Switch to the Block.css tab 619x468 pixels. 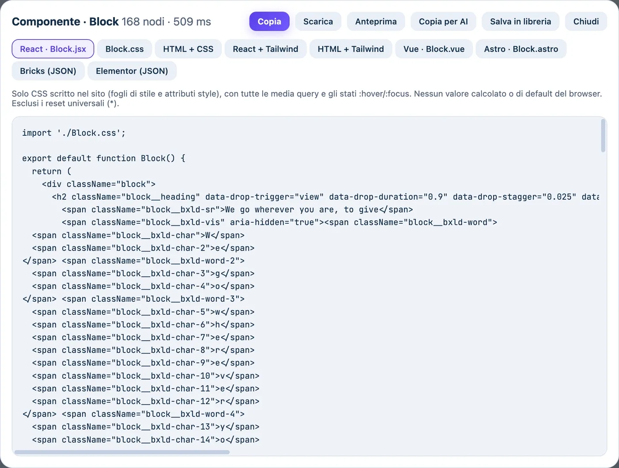(x=125, y=49)
